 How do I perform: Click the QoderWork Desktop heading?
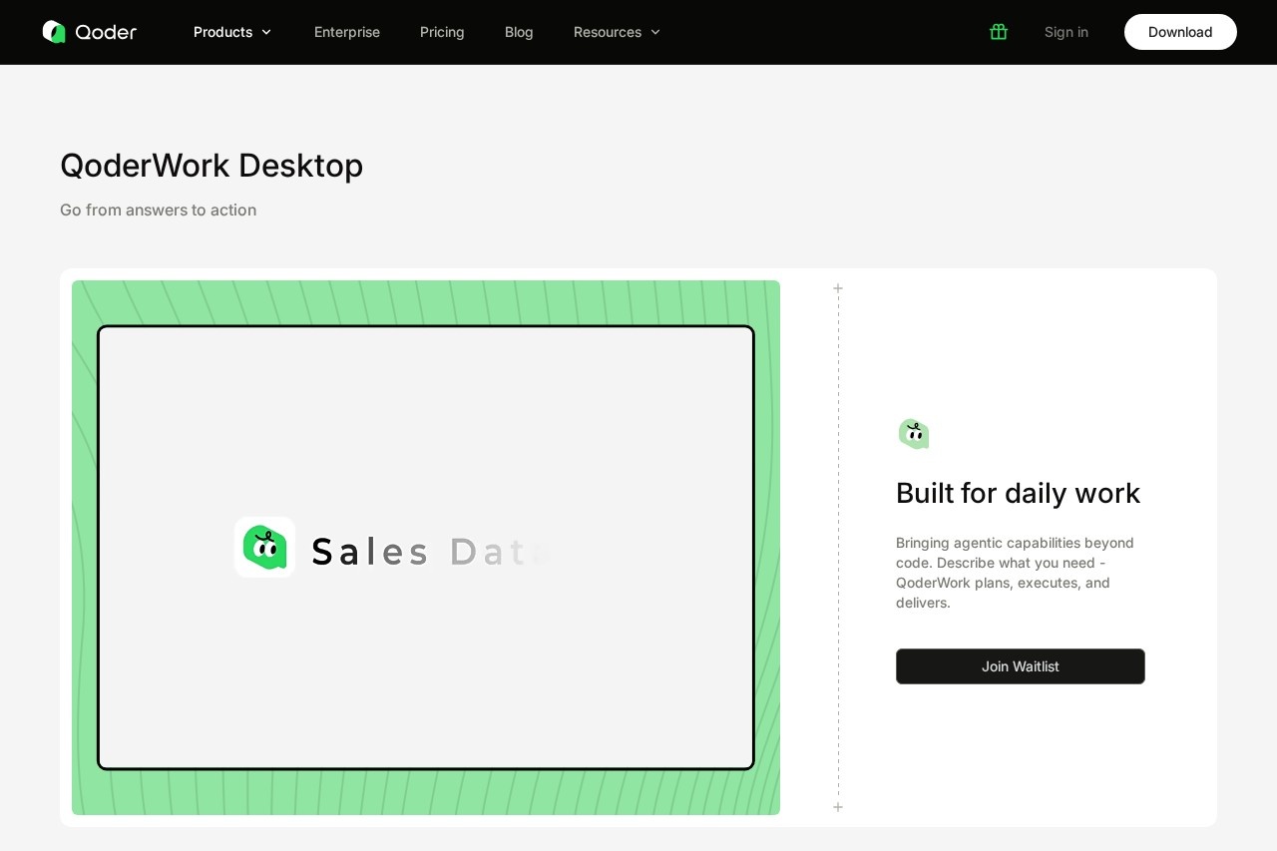[x=212, y=166]
